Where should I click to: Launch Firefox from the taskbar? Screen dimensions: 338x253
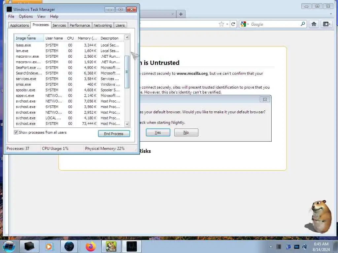coord(91,246)
